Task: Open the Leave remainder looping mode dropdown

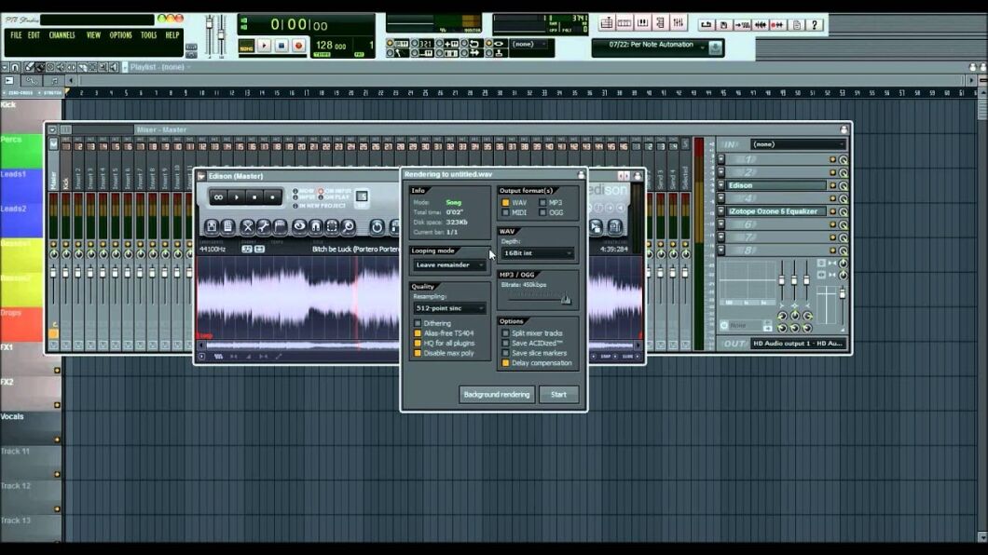Action: (x=449, y=265)
